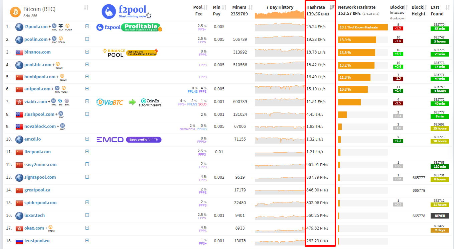
Task: Click antpool.com 10.8% hashrate bar
Action: [x=353, y=89]
